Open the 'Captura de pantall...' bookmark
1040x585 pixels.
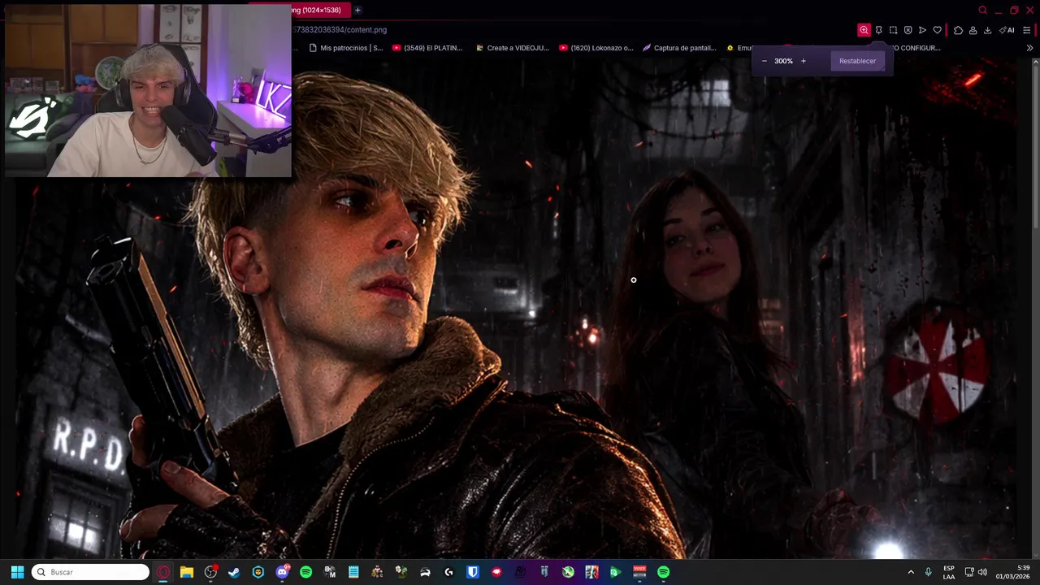(679, 48)
